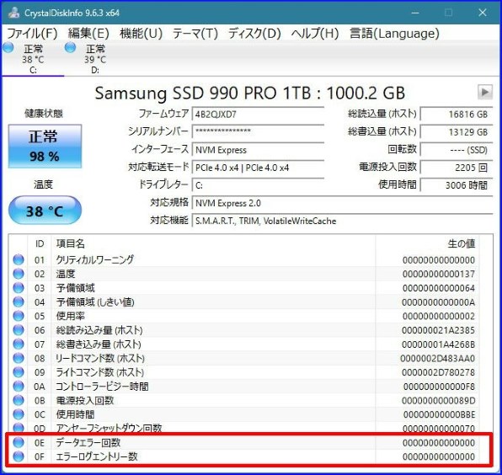The width and height of the screenshot is (502, 475).
Task: Select the データエラー回数 row
Action: (244, 443)
